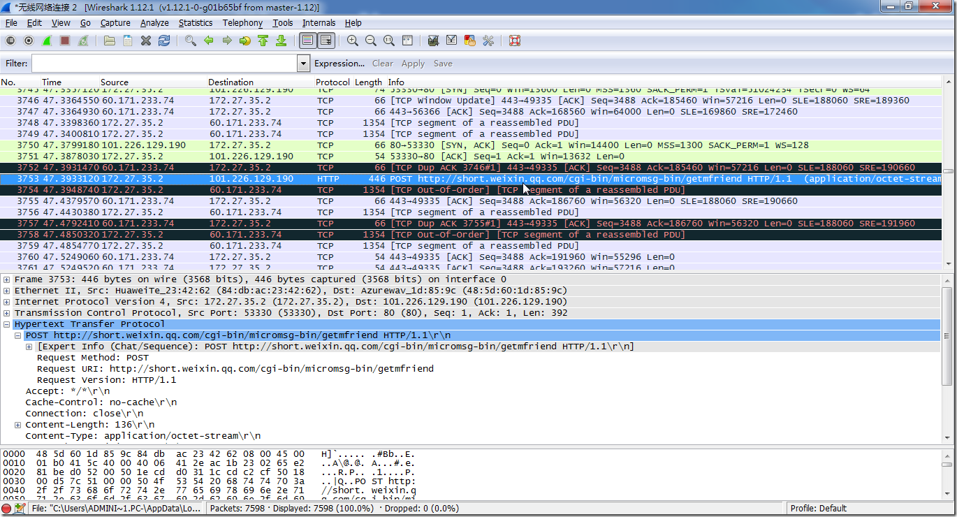The width and height of the screenshot is (957, 517).
Task: Sort packets by the Protocol column
Action: [x=333, y=82]
